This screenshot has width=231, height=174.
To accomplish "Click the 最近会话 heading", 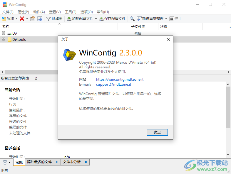I will coord(12,148).
